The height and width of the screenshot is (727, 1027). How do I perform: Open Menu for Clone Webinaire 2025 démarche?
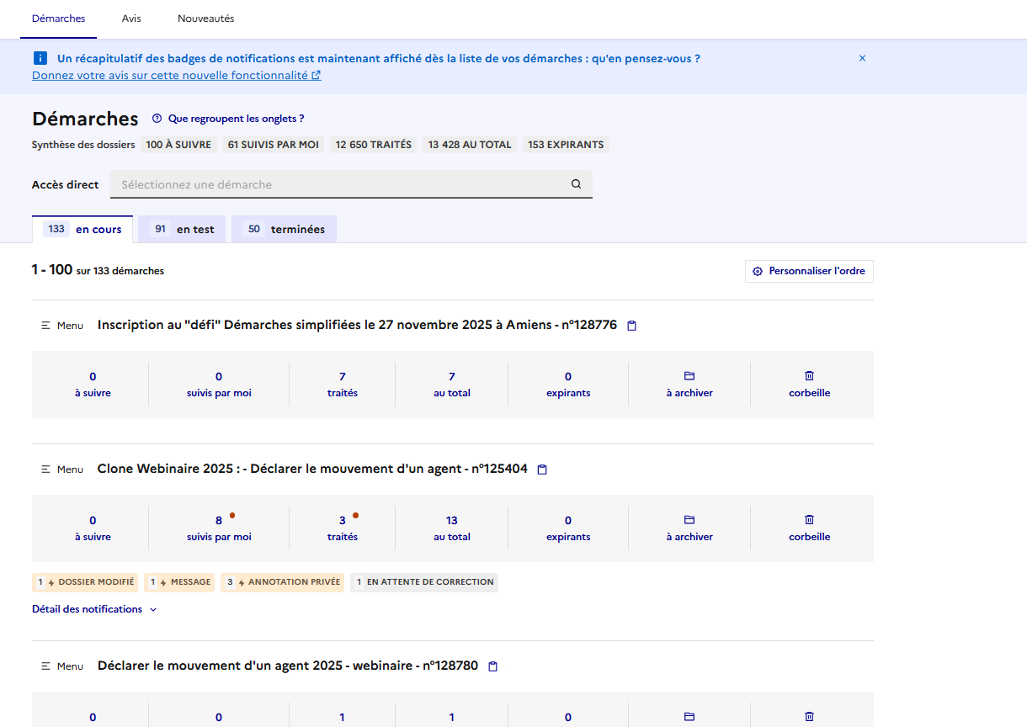click(62, 470)
